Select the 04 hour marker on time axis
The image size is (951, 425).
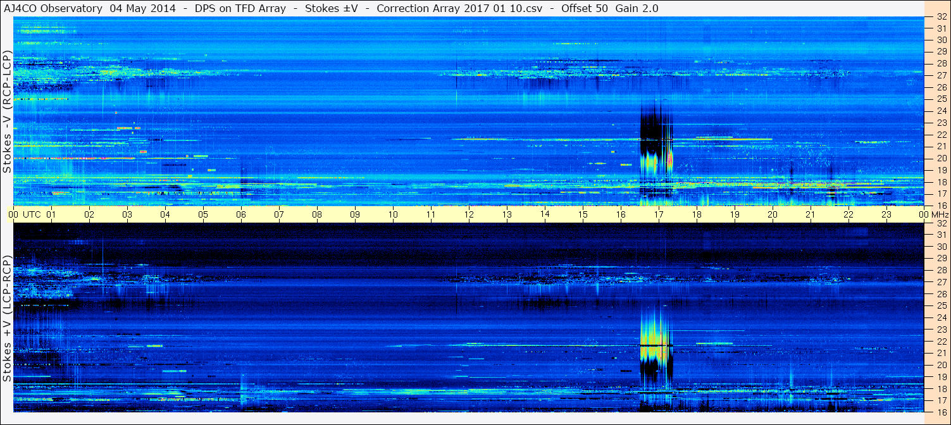165,214
